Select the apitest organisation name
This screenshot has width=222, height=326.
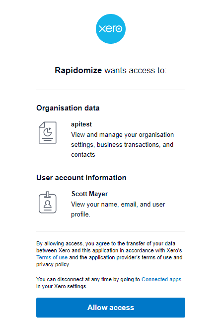tap(81, 124)
